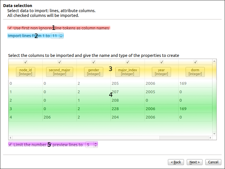Open the dorm property configuration button

[195, 72]
